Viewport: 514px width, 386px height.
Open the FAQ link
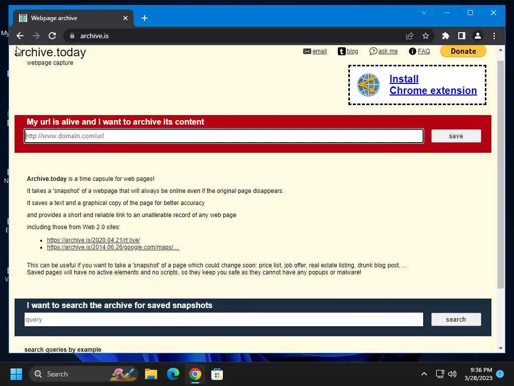[x=424, y=51]
